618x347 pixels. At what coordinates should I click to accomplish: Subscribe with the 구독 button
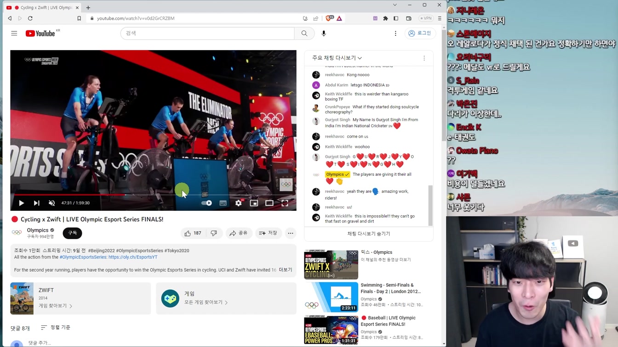pyautogui.click(x=72, y=233)
